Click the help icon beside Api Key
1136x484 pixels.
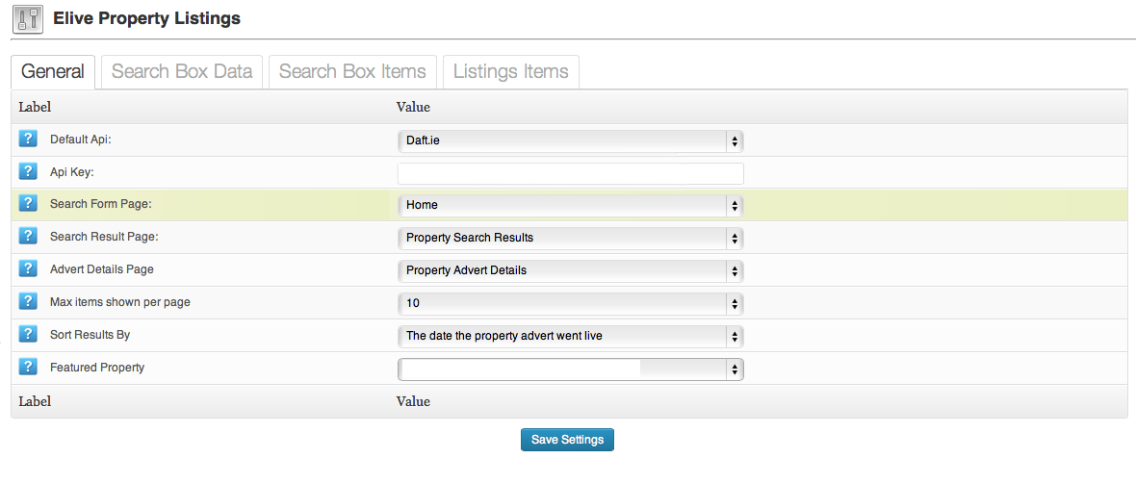tap(28, 171)
